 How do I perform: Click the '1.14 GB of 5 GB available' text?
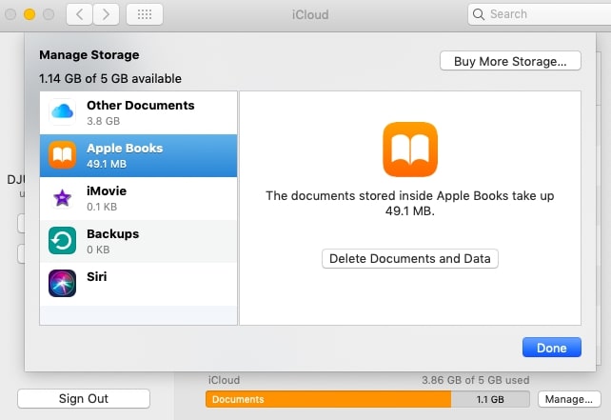(x=110, y=79)
